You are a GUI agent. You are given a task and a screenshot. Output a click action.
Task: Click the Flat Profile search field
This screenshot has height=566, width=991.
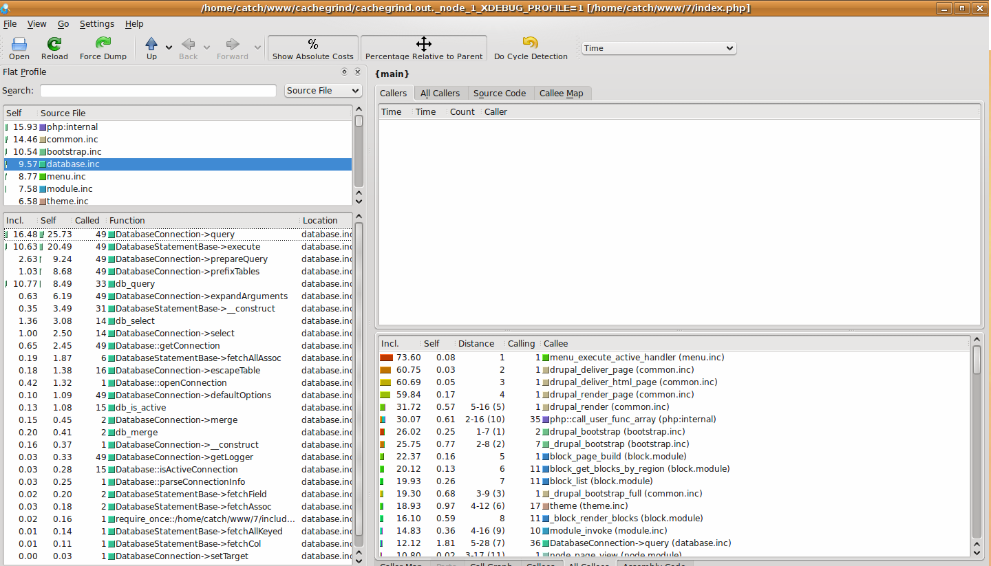coord(158,91)
